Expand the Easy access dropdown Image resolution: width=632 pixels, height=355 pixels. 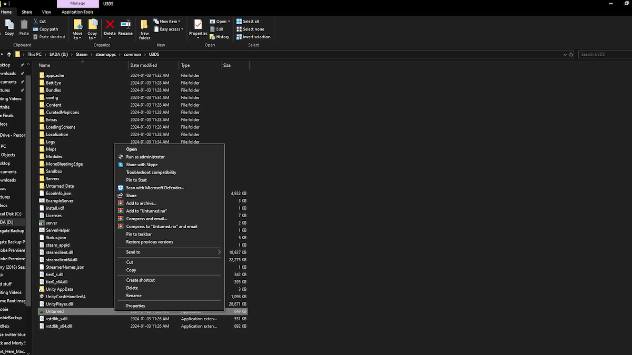click(x=169, y=29)
